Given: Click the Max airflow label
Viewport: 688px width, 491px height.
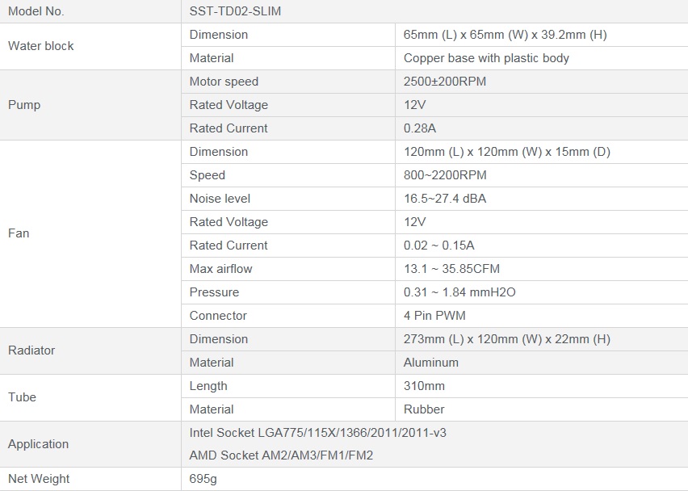Looking at the screenshot, I should (220, 269).
